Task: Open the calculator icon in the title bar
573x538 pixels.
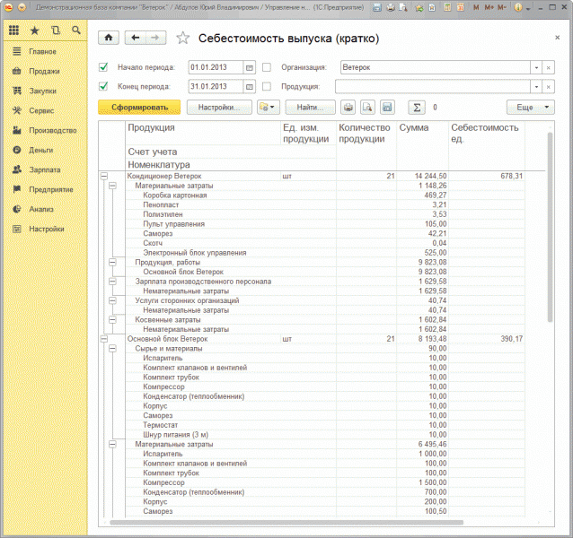Action: pos(447,7)
